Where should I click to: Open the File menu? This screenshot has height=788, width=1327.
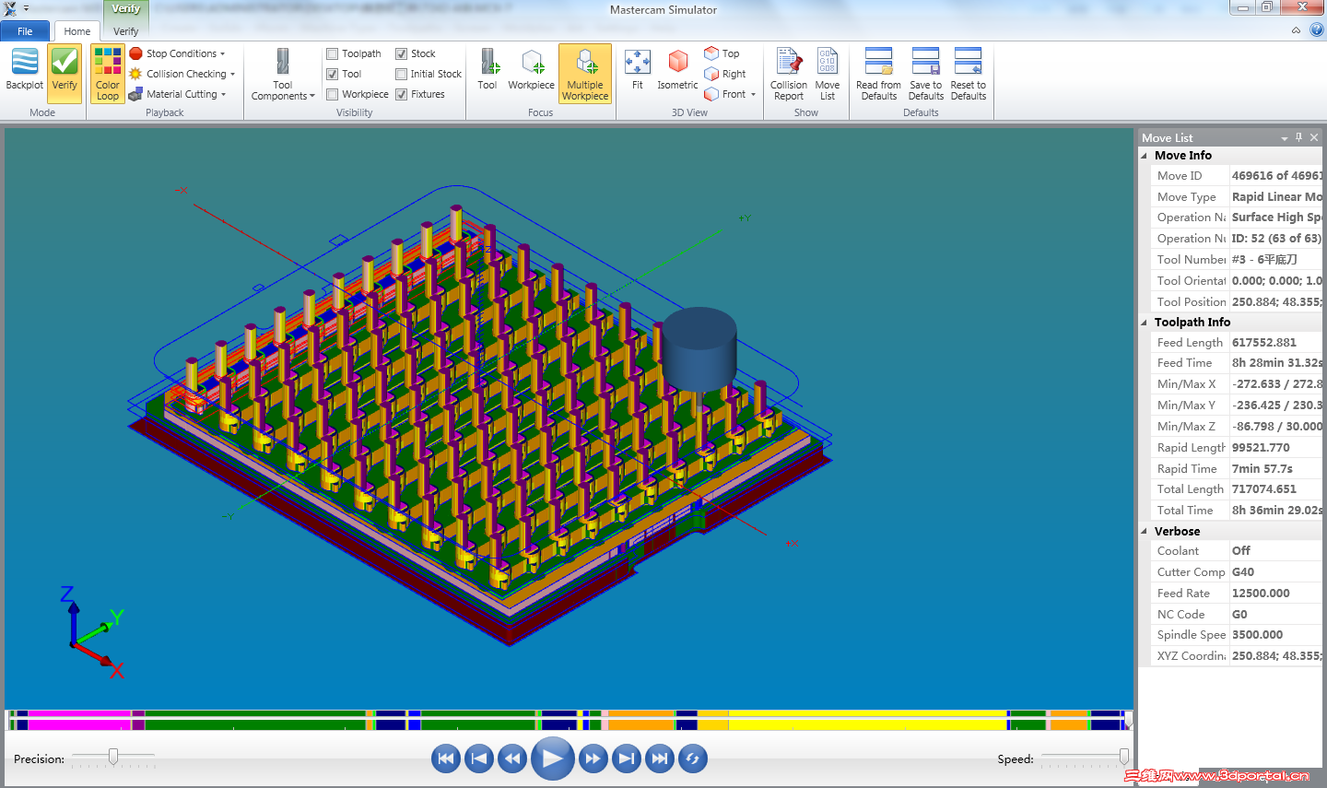(x=25, y=31)
